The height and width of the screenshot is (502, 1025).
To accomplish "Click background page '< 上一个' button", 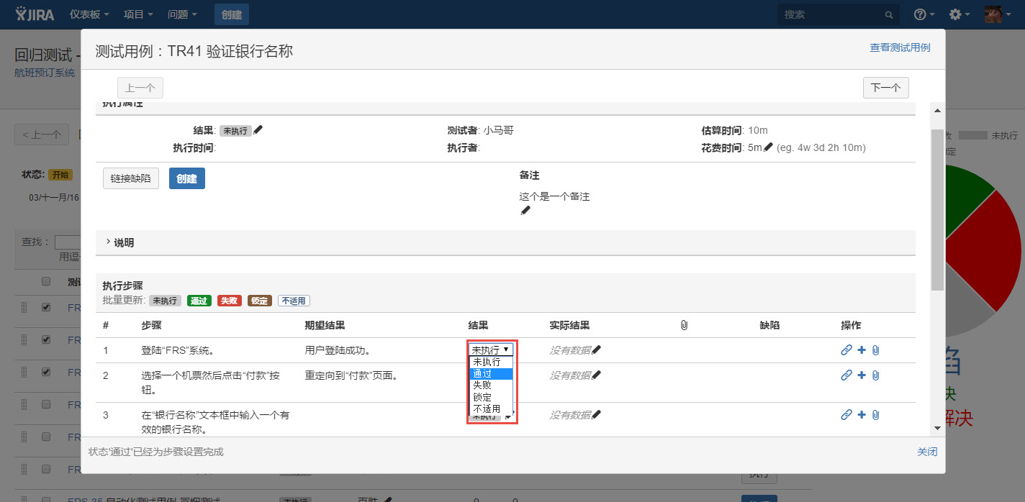I will pos(42,134).
